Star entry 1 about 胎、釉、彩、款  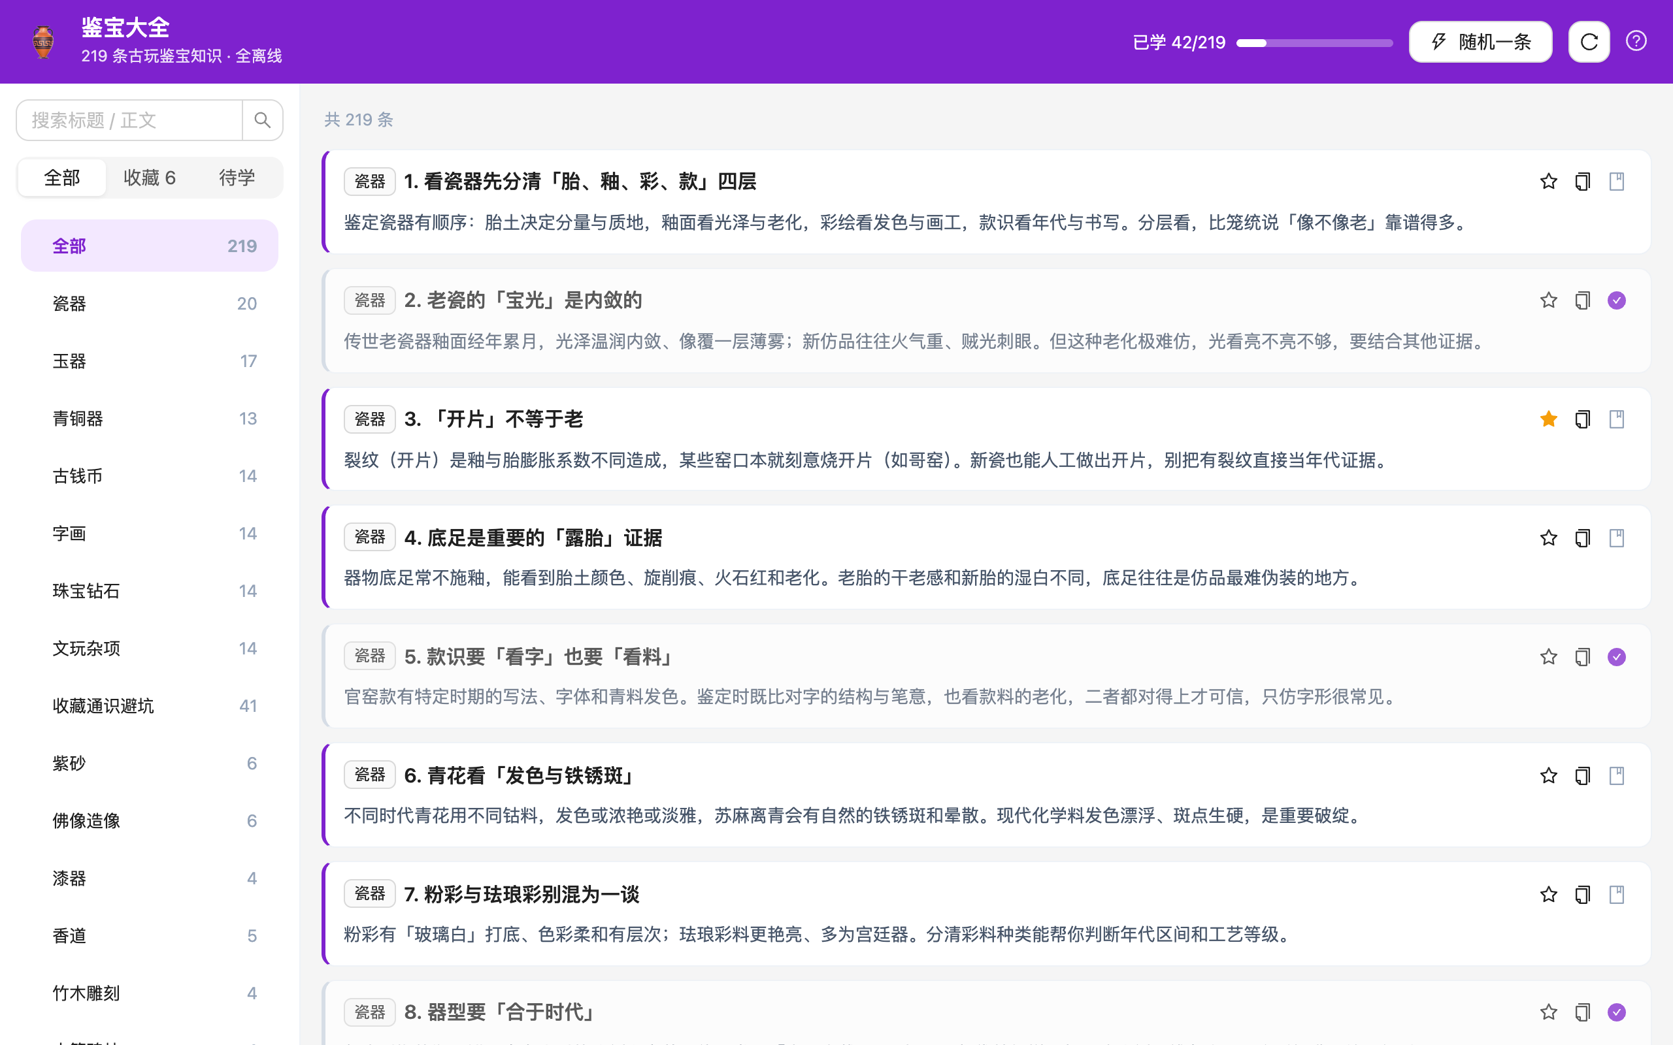[x=1549, y=182]
